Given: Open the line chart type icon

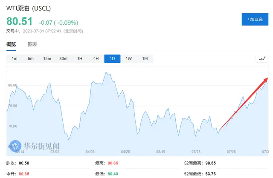Looking at the screenshot, I should (x=262, y=59).
